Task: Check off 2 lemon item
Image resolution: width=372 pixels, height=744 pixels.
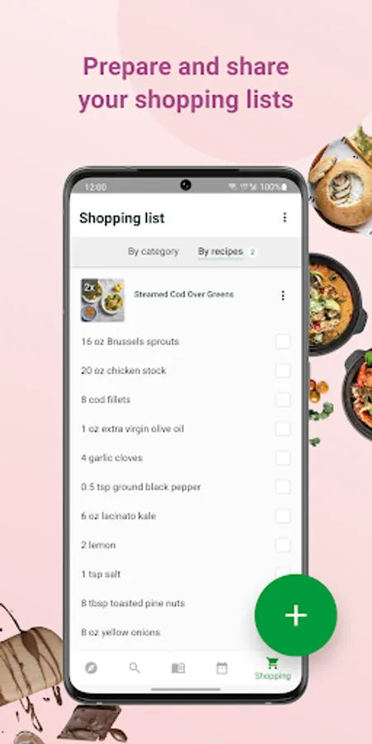Action: tap(283, 546)
